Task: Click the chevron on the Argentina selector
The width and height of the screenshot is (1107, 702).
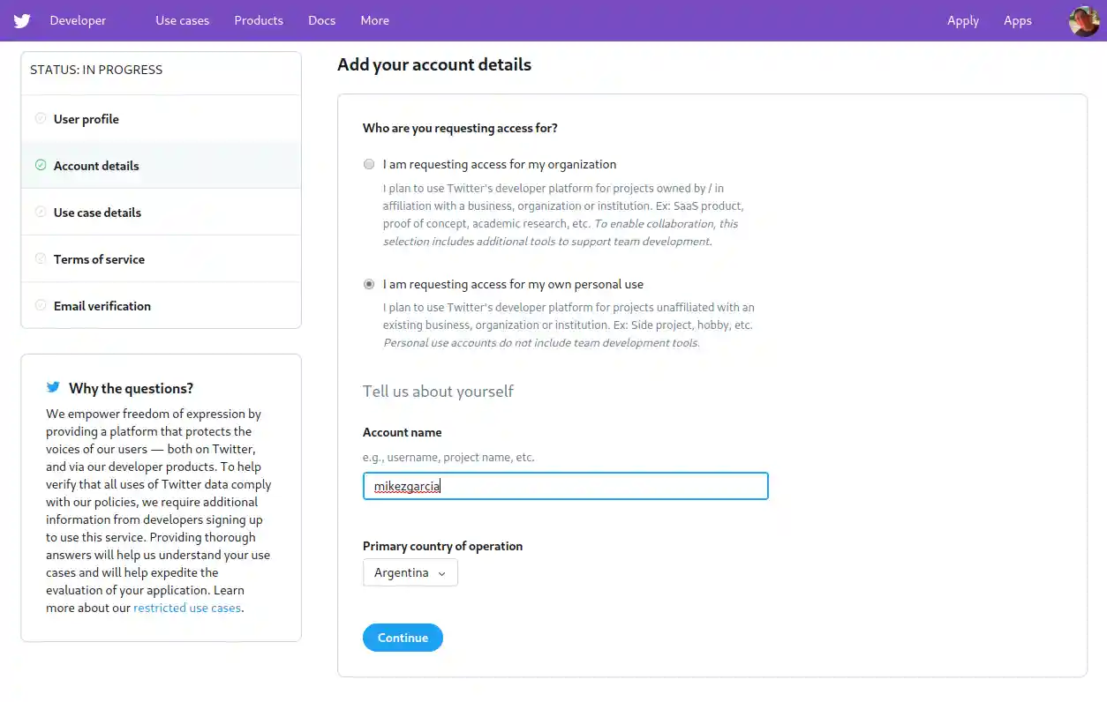Action: [x=443, y=572]
